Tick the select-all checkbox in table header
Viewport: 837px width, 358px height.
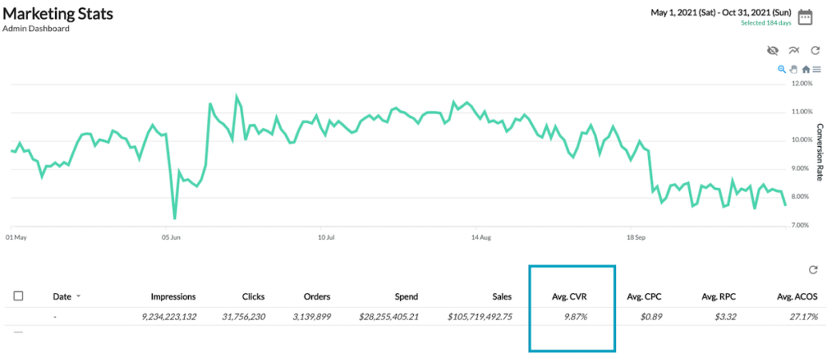[x=18, y=296]
